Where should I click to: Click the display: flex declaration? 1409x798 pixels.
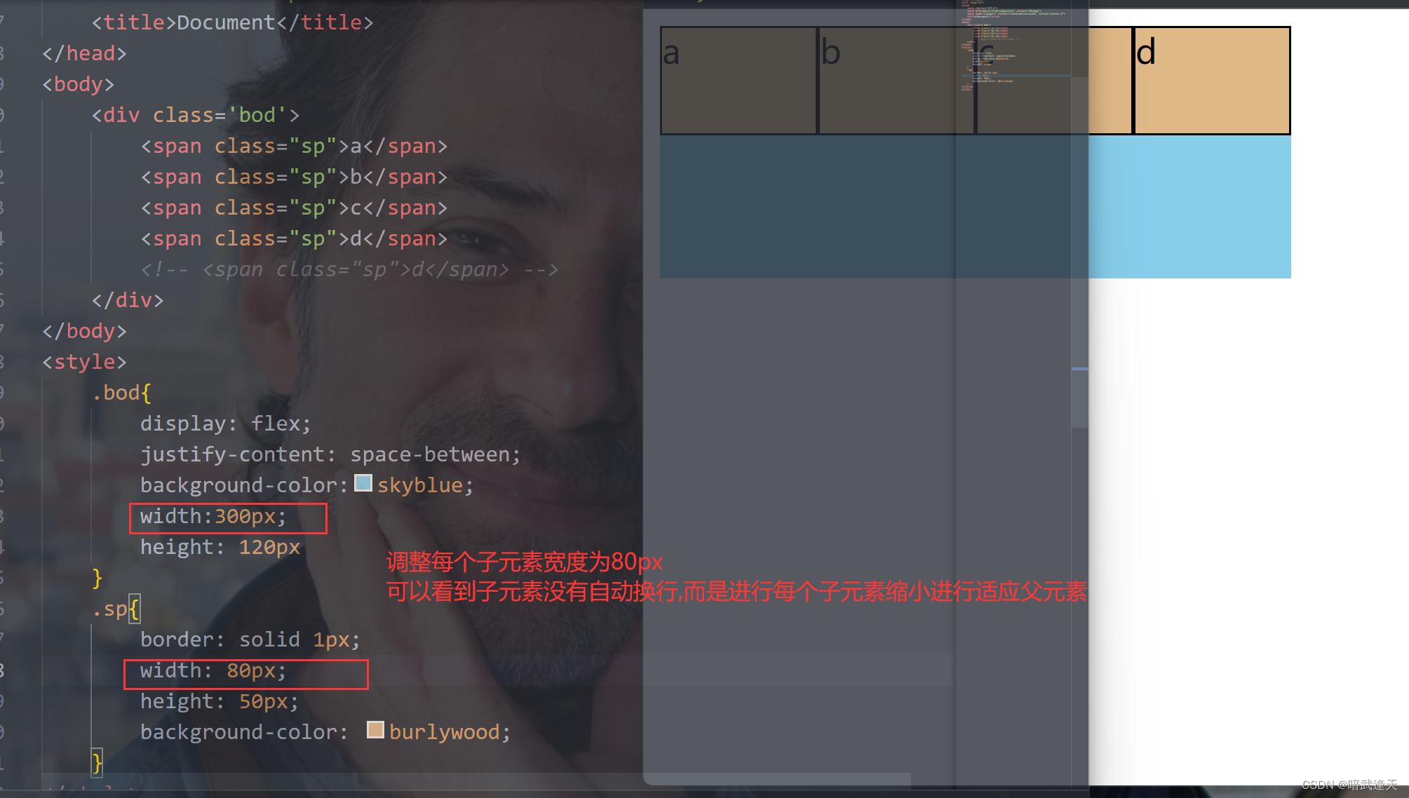coord(225,424)
